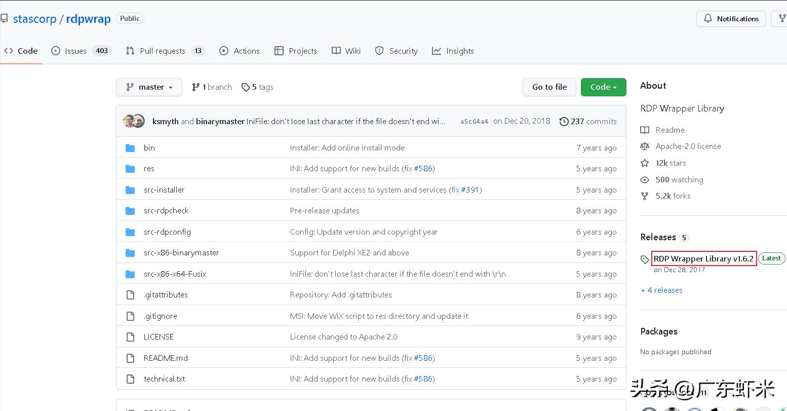Click the bell icon in Notifications button
The width and height of the screenshot is (787, 411).
click(x=707, y=19)
